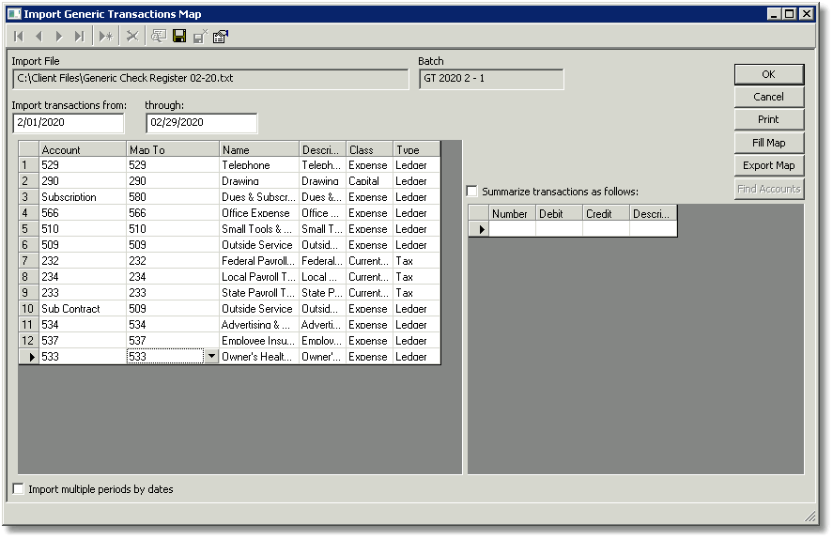Click the Dues & Subscr... name cell

tap(259, 197)
